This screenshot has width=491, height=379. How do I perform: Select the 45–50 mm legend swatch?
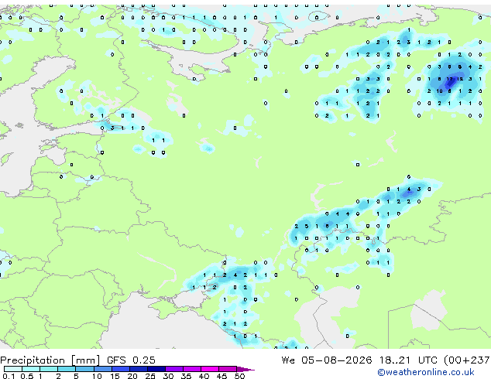tap(228, 369)
